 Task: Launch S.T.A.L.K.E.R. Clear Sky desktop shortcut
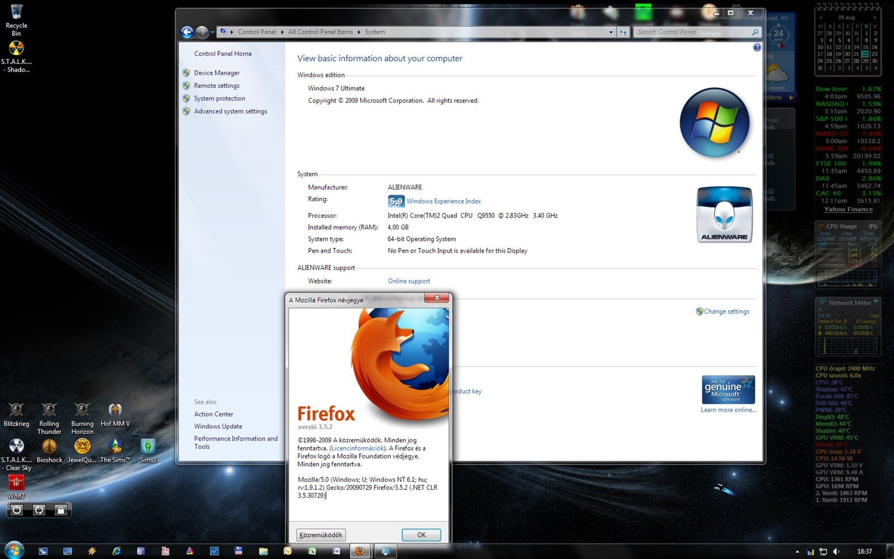[x=16, y=455]
